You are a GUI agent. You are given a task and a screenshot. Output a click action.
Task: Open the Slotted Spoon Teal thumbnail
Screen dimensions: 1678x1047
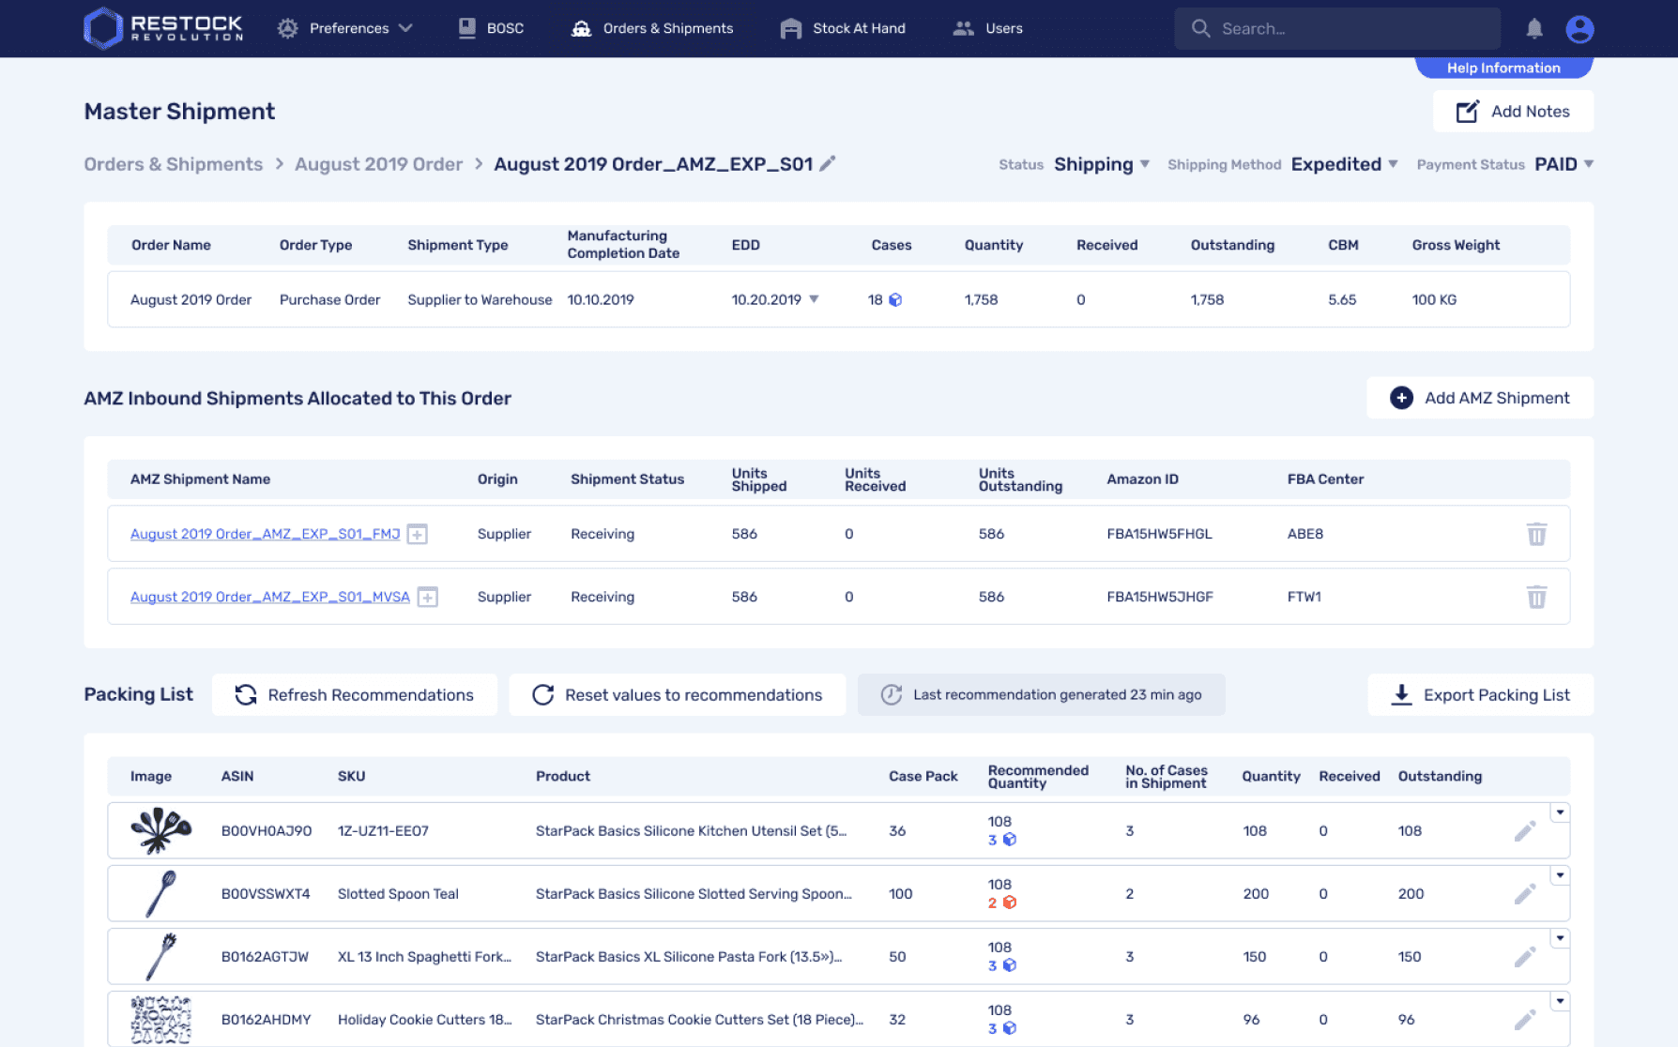[x=160, y=893]
